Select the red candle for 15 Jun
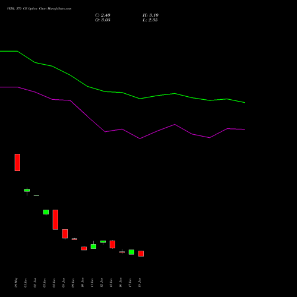Screen dimensions: 297x297 coord(112,244)
